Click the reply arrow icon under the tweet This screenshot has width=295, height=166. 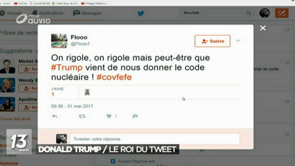[x=54, y=116]
